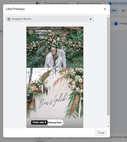
Task: Click the Lihat Pratinjau dialog title
Action: 15,9
